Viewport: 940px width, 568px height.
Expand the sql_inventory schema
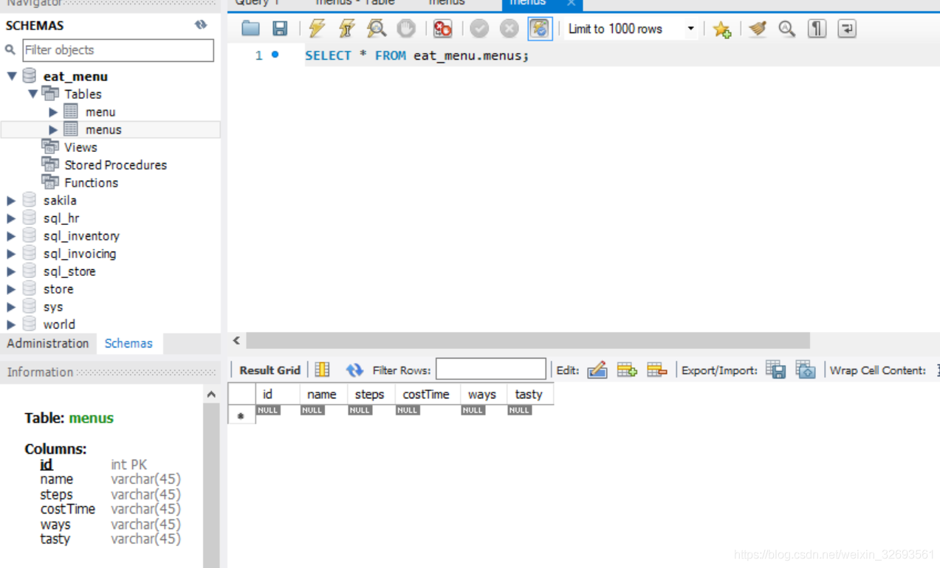tap(11, 236)
